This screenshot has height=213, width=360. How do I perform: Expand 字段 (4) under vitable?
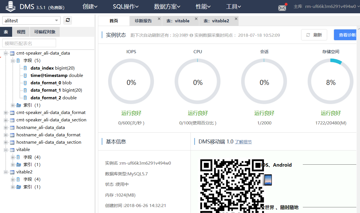12,157
